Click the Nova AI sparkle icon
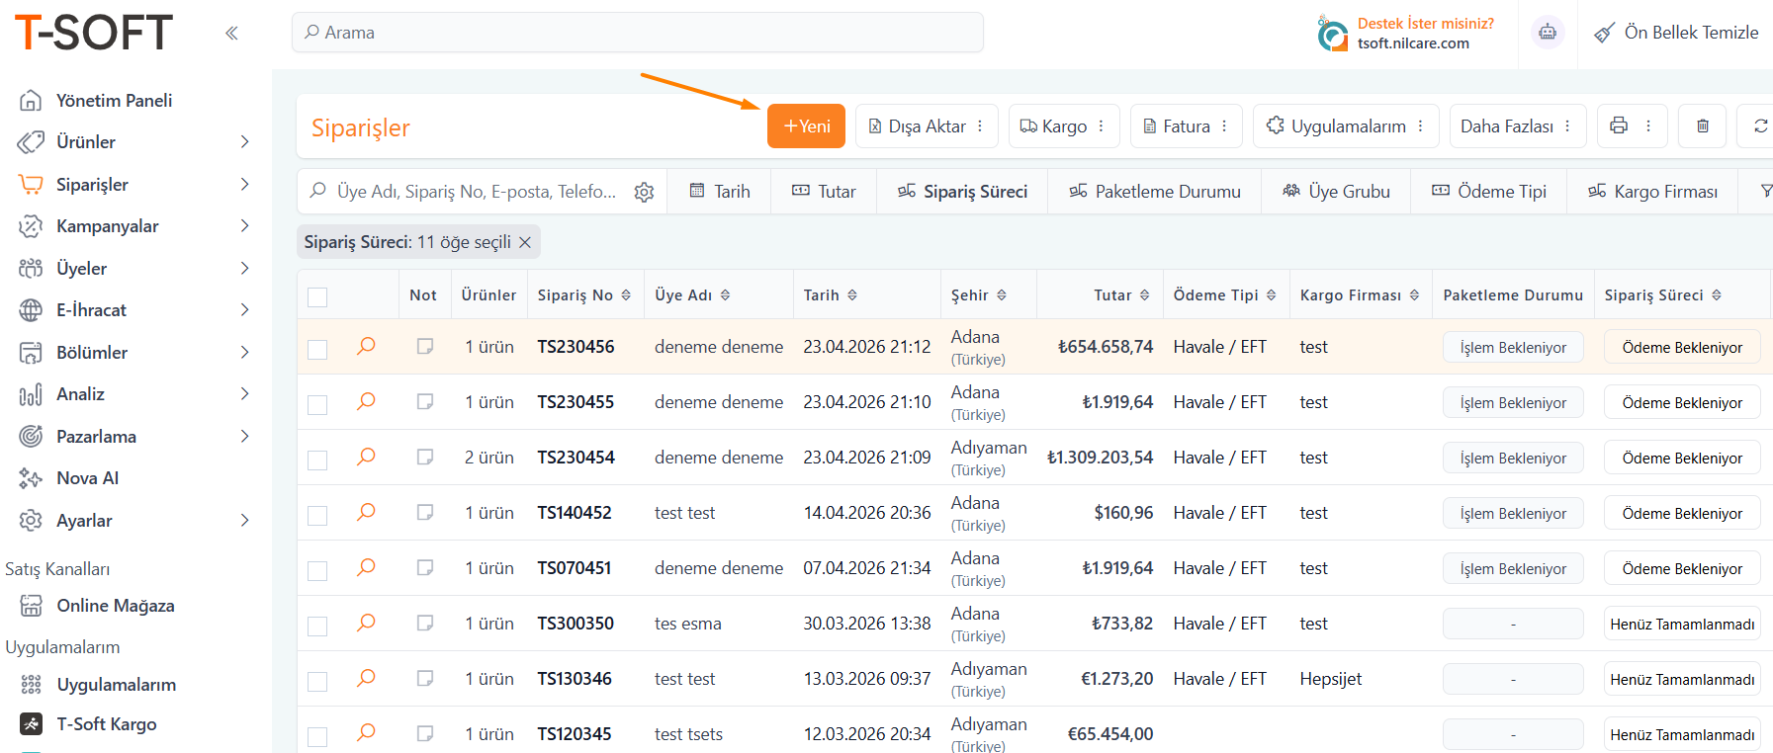The height and width of the screenshot is (753, 1773). pos(31,478)
